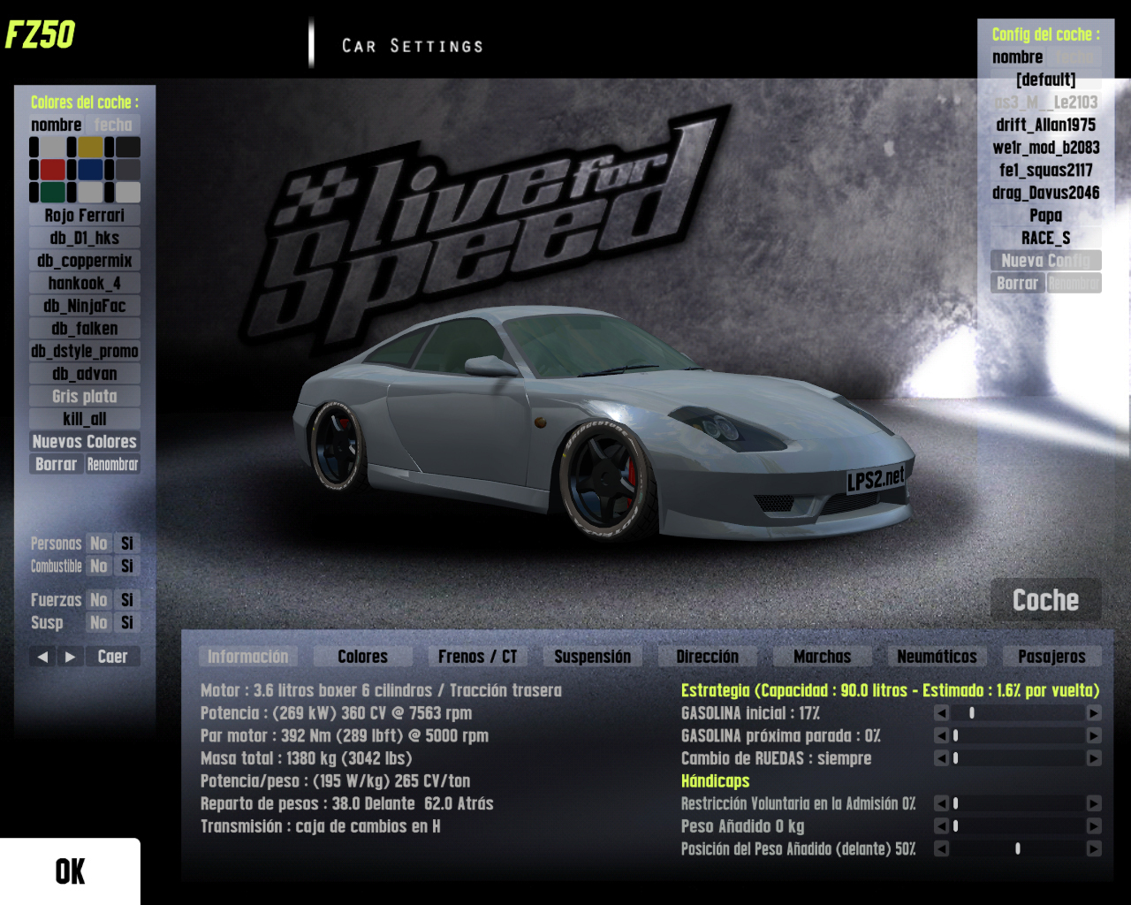Select the RACE_S car config
1131x905 pixels.
[x=1046, y=239]
